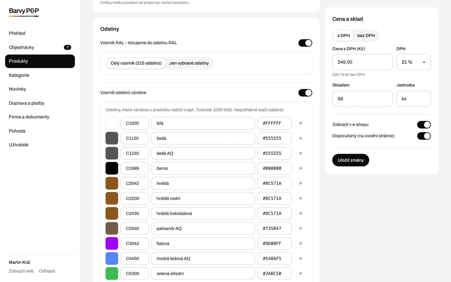Remove modrá ledová AQ shade

pyautogui.click(x=300, y=259)
